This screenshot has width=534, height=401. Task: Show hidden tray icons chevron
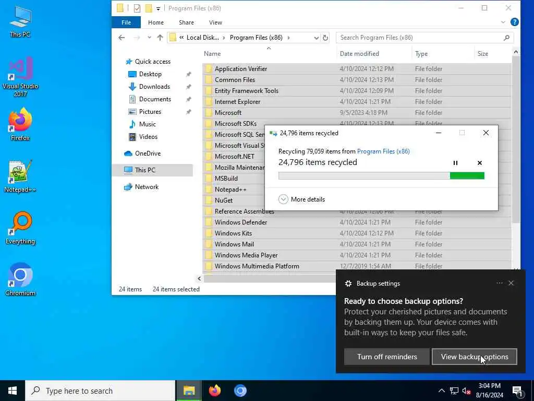click(441, 391)
